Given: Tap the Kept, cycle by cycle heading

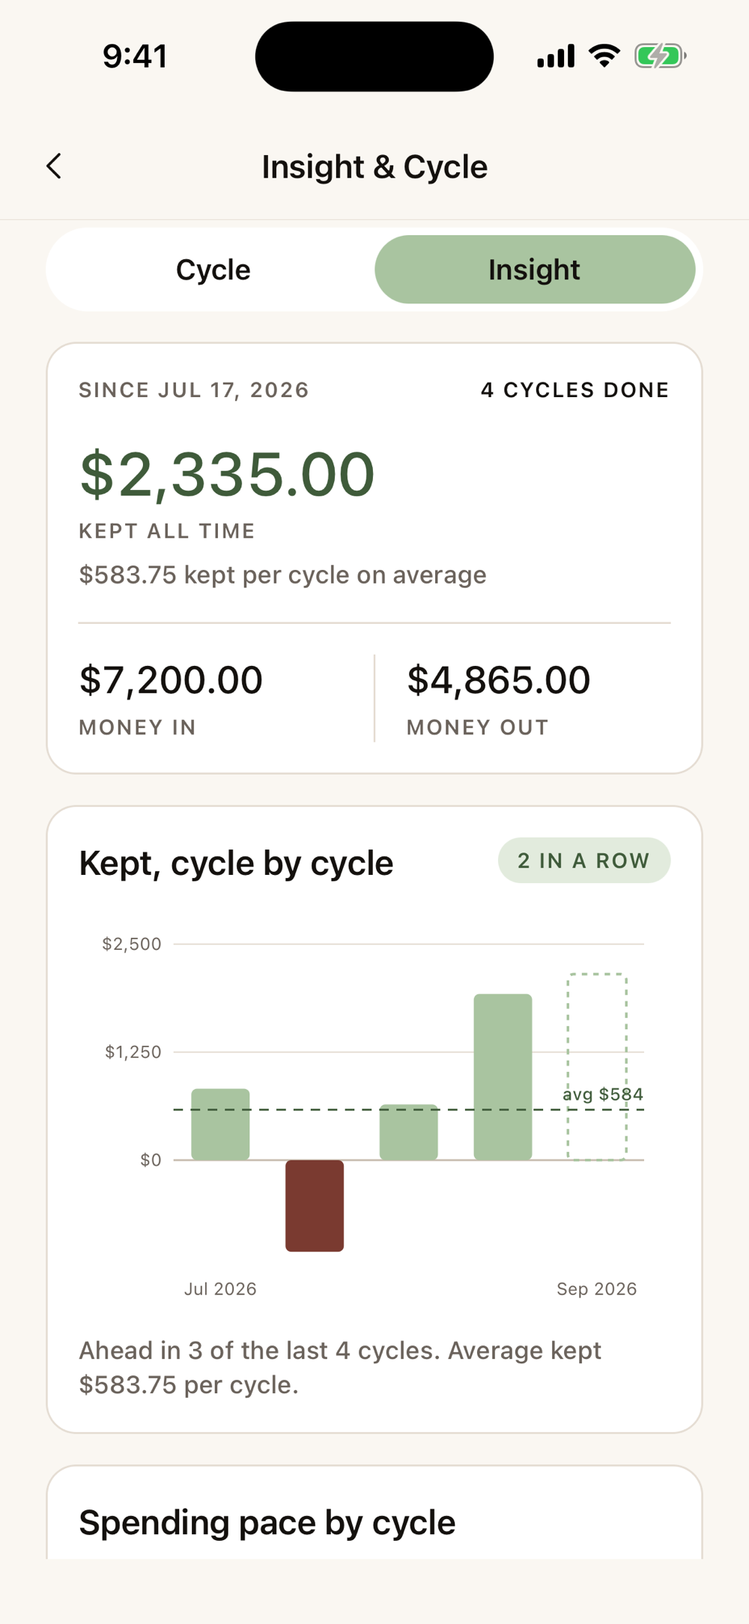Looking at the screenshot, I should [236, 864].
